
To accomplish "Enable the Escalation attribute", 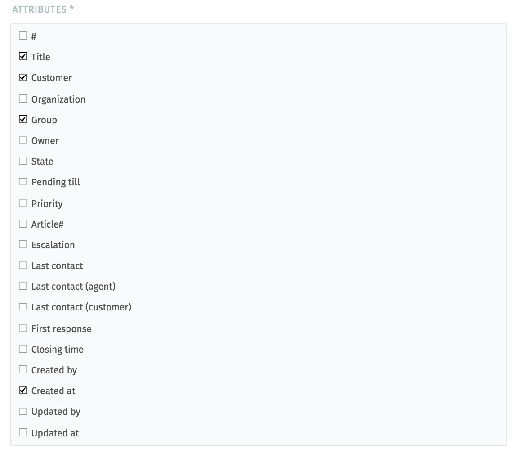I will [23, 244].
